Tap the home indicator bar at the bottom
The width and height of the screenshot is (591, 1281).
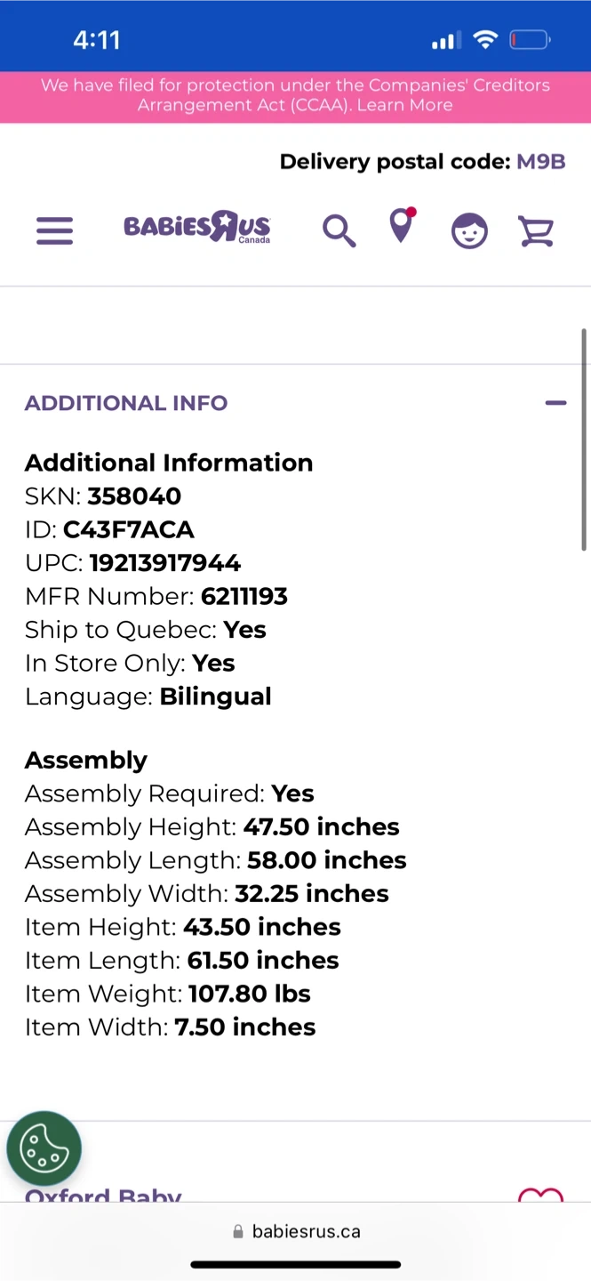pyautogui.click(x=295, y=1264)
